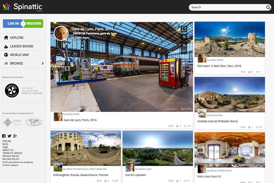The image size is (274, 183).
Task: Open the Spinattic Facebook page icon
Action: pos(4,136)
